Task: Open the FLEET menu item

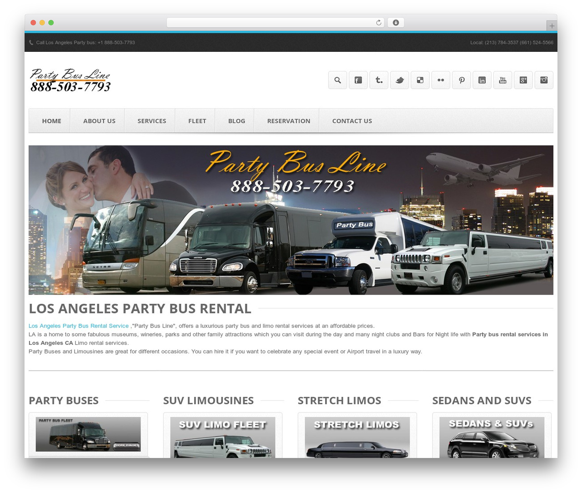Action: (197, 121)
